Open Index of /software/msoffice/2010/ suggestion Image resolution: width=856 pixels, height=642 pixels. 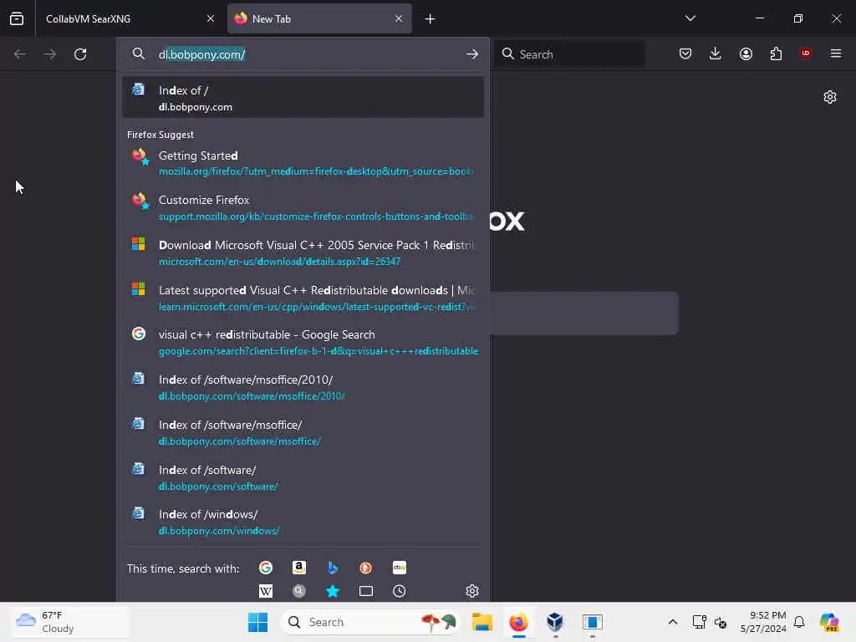click(303, 387)
